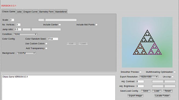
Task: Open the Background dropdown
Action: click(26, 53)
